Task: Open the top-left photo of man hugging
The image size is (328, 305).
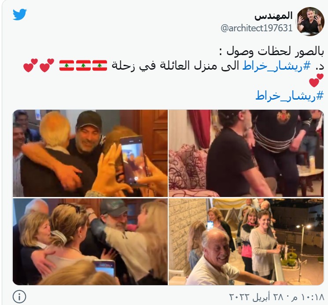Action: tap(90, 153)
